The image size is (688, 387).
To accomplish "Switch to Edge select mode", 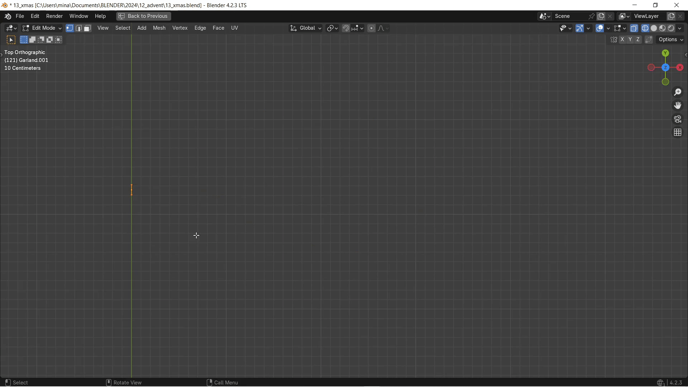I will pos(78,28).
